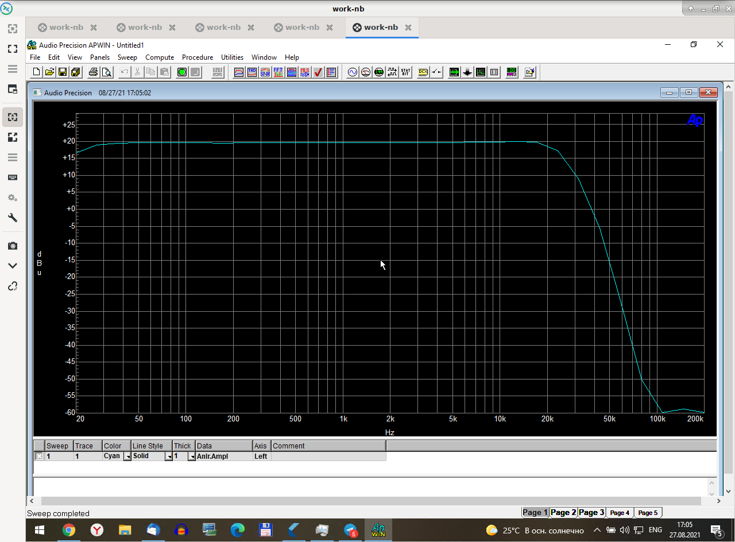Image resolution: width=735 pixels, height=542 pixels.
Task: Open the Procedure menu
Action: pos(198,57)
